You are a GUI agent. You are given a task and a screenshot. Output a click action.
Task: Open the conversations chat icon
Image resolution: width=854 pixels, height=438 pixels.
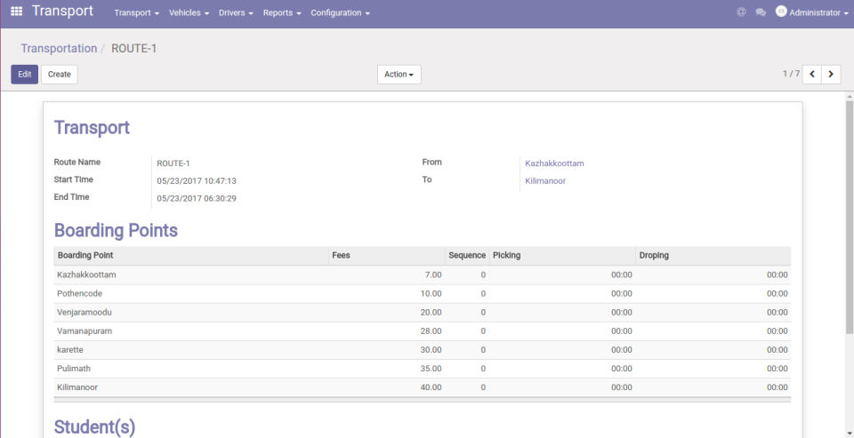point(761,12)
